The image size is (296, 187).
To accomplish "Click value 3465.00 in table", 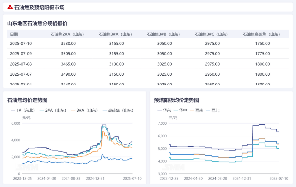I will click(68, 64).
